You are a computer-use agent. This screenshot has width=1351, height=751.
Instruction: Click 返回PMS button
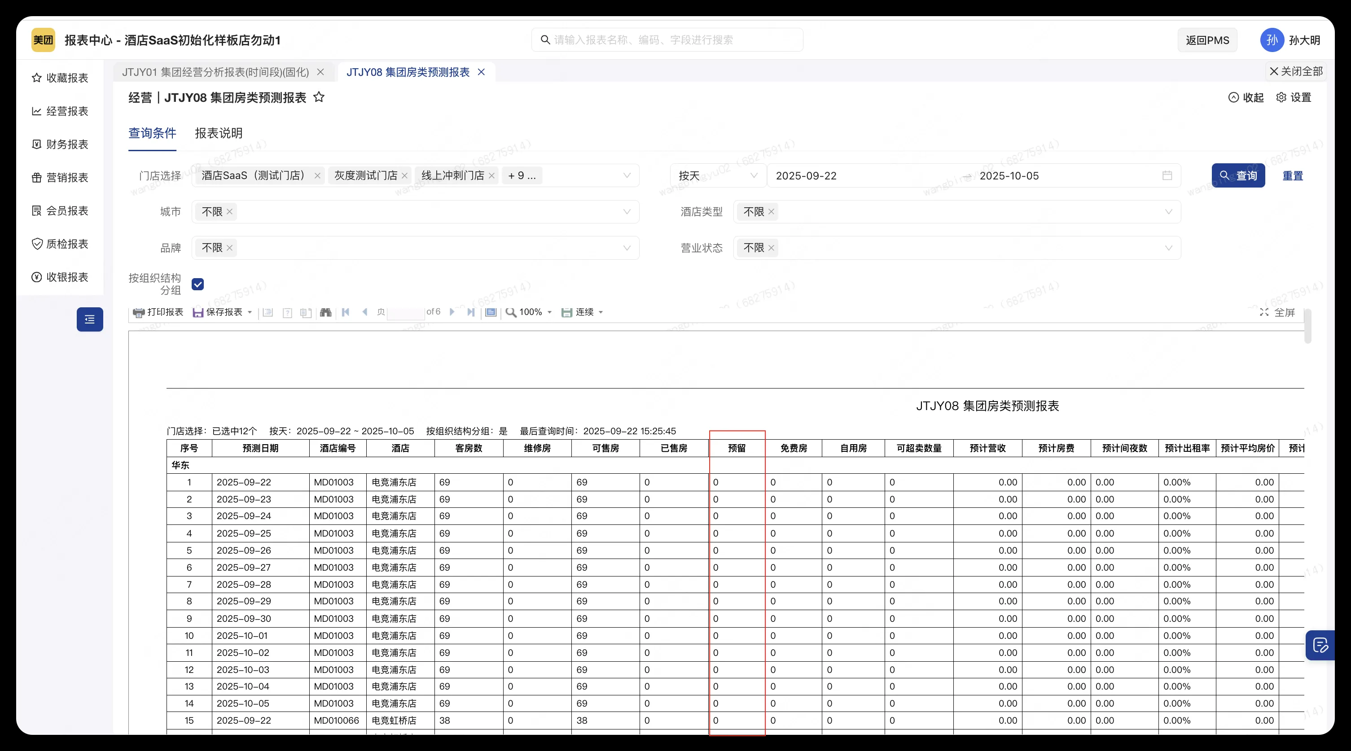tap(1207, 40)
